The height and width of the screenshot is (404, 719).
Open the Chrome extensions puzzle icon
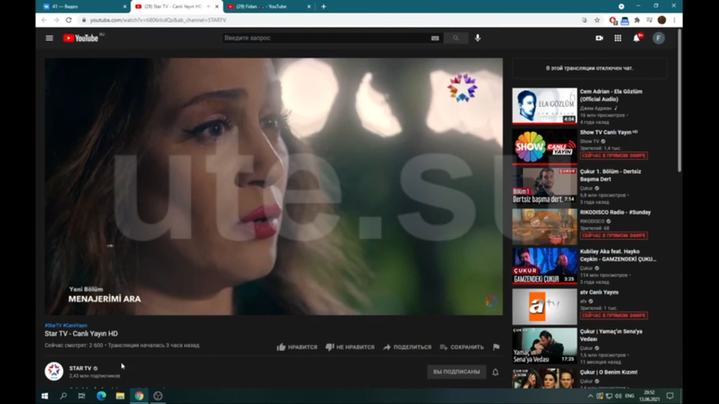(x=637, y=20)
